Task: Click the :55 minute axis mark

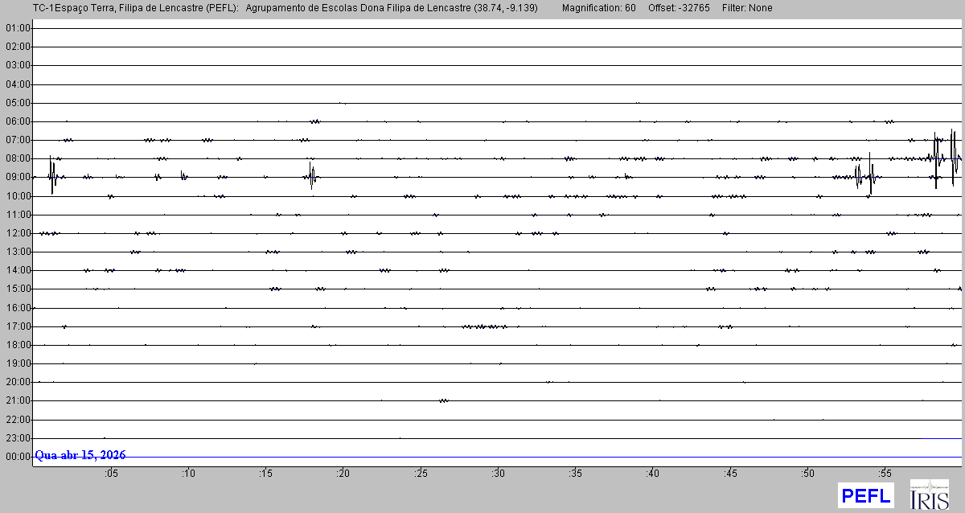Action: coord(885,473)
